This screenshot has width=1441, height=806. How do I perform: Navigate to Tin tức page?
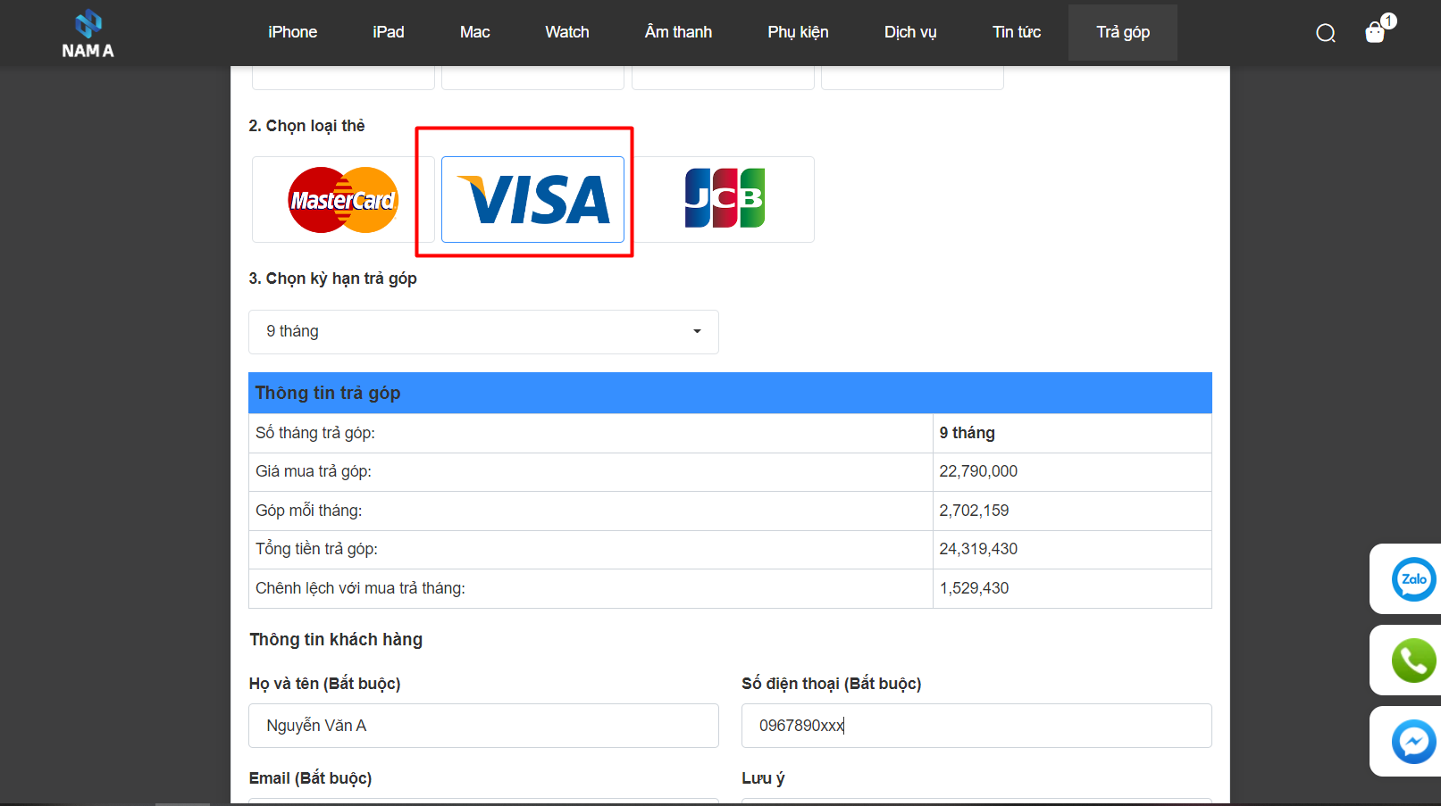coord(1016,32)
